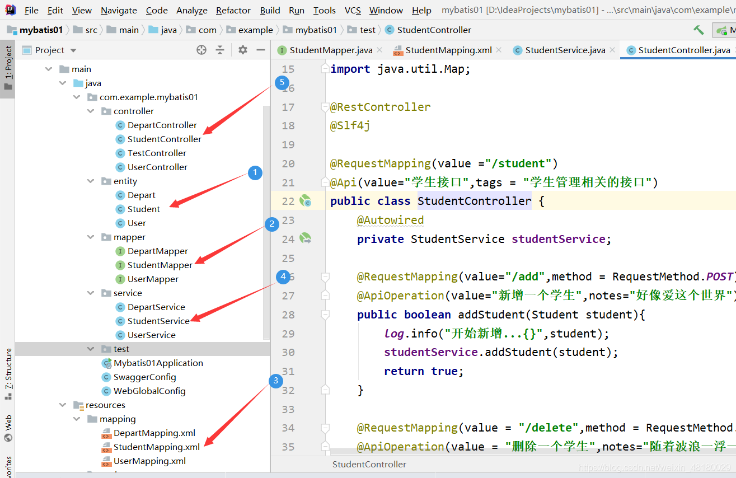736x478 pixels.
Task: Click the gutter run icon on line 22
Action: [x=305, y=201]
